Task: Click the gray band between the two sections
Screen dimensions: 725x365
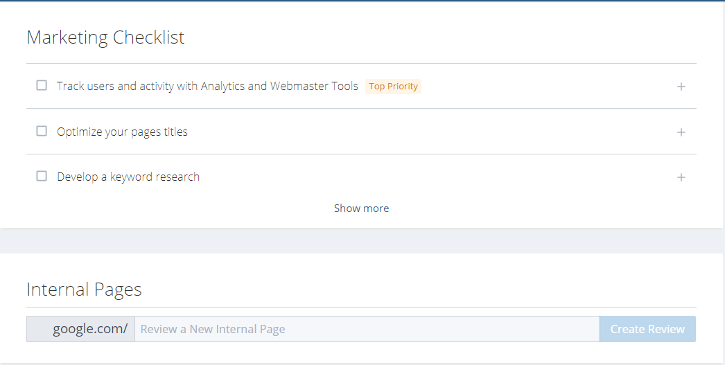Action: point(362,240)
